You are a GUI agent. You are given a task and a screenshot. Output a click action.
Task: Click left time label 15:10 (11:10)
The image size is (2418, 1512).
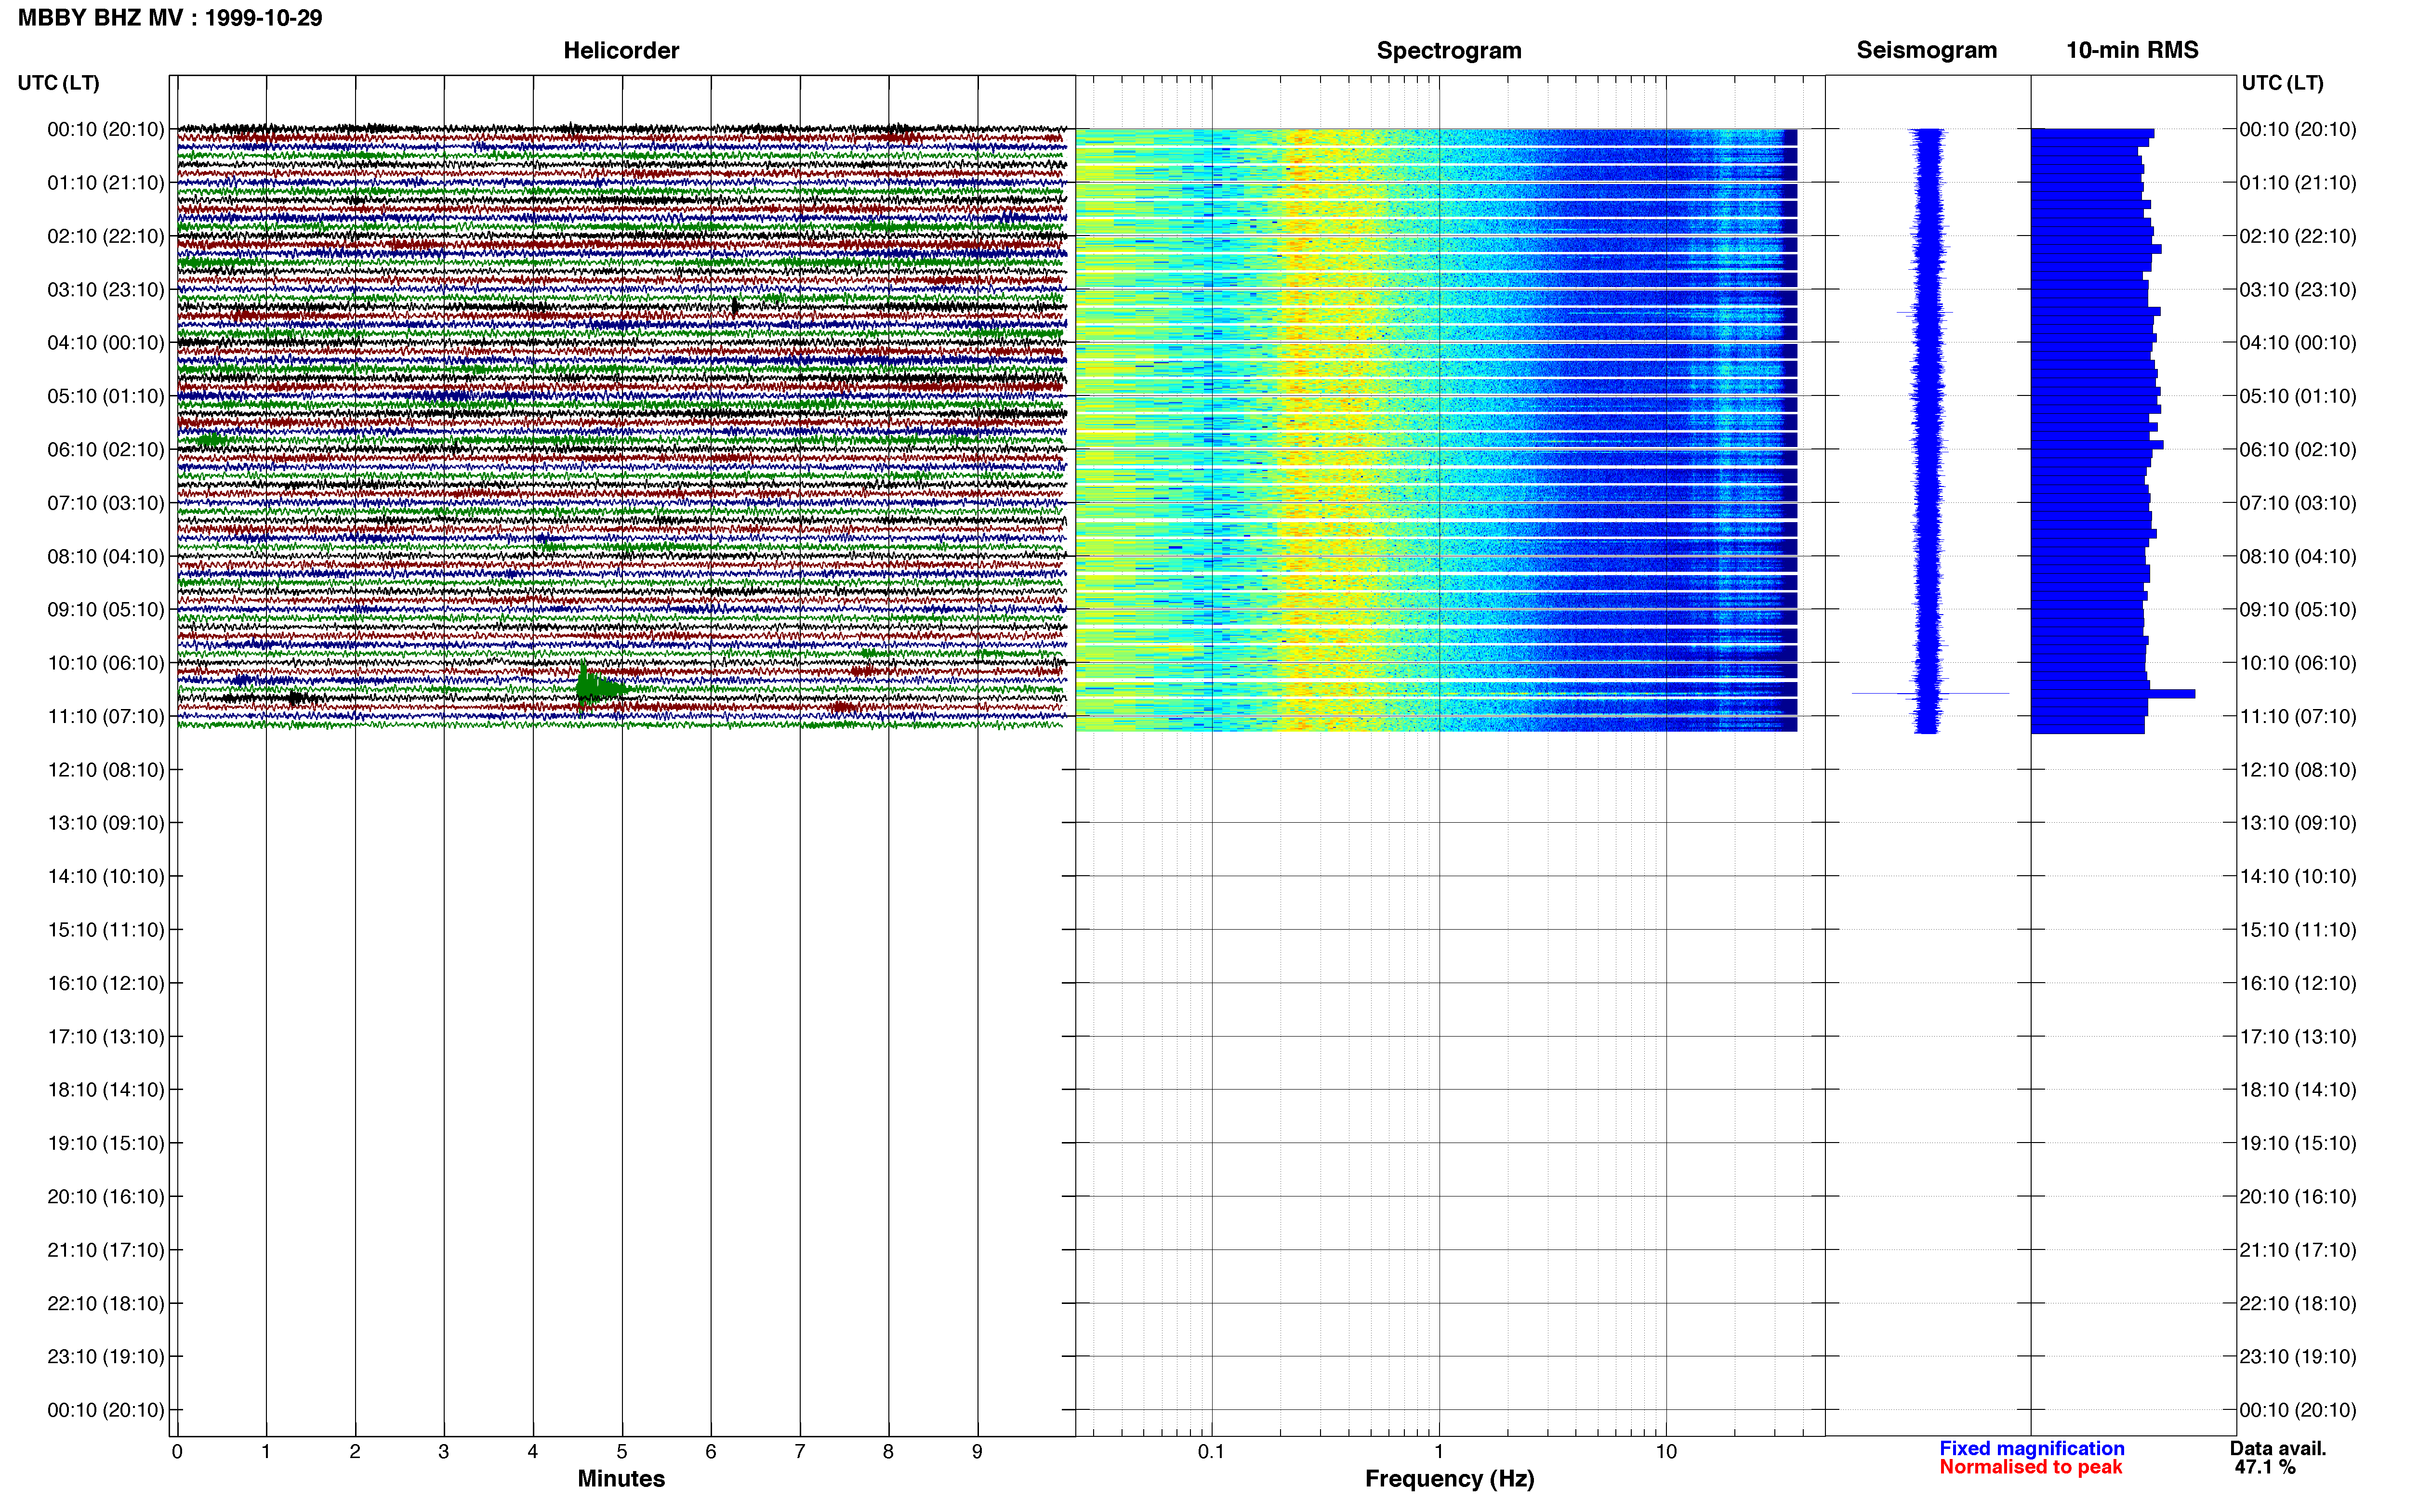pyautogui.click(x=106, y=930)
